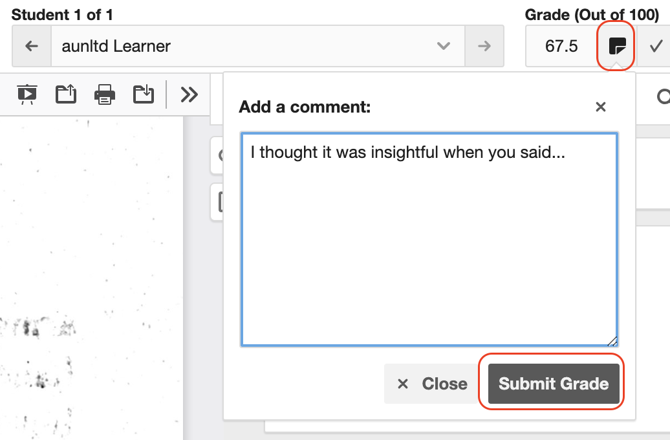Print the student submission
The width and height of the screenshot is (670, 440).
104,94
